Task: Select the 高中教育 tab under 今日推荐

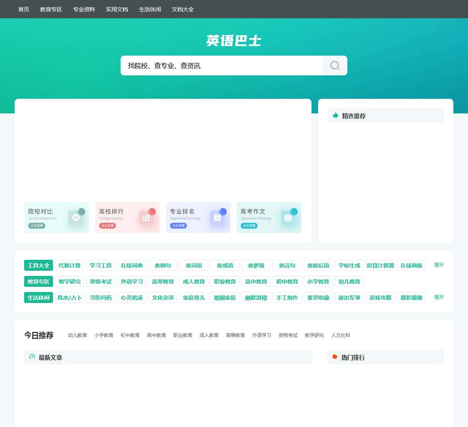Action: point(156,335)
